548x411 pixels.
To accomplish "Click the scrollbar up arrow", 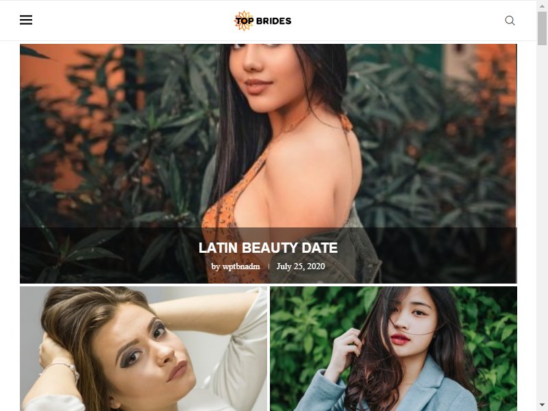I will click(x=542, y=5).
